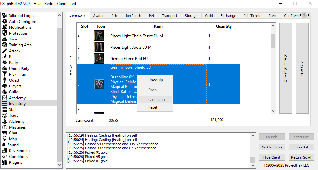Click the sidebar scroll down arrow
The image size is (318, 170).
point(60,165)
